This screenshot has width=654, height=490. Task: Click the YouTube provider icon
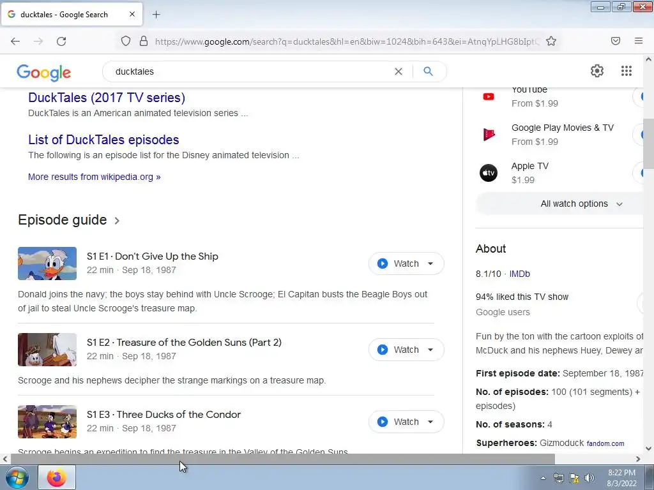(489, 97)
